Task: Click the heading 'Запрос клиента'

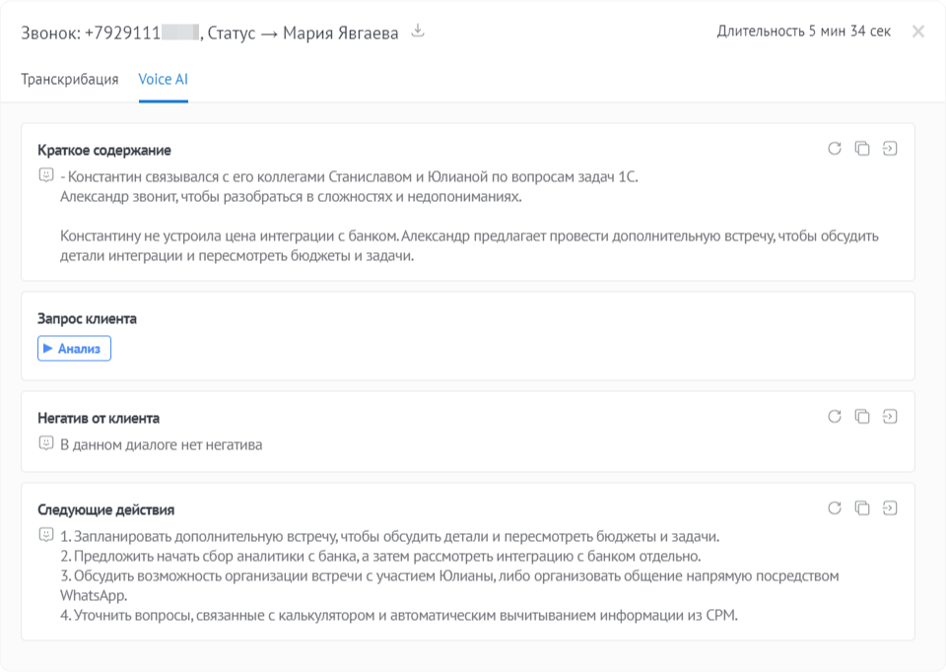Action: pos(87,318)
